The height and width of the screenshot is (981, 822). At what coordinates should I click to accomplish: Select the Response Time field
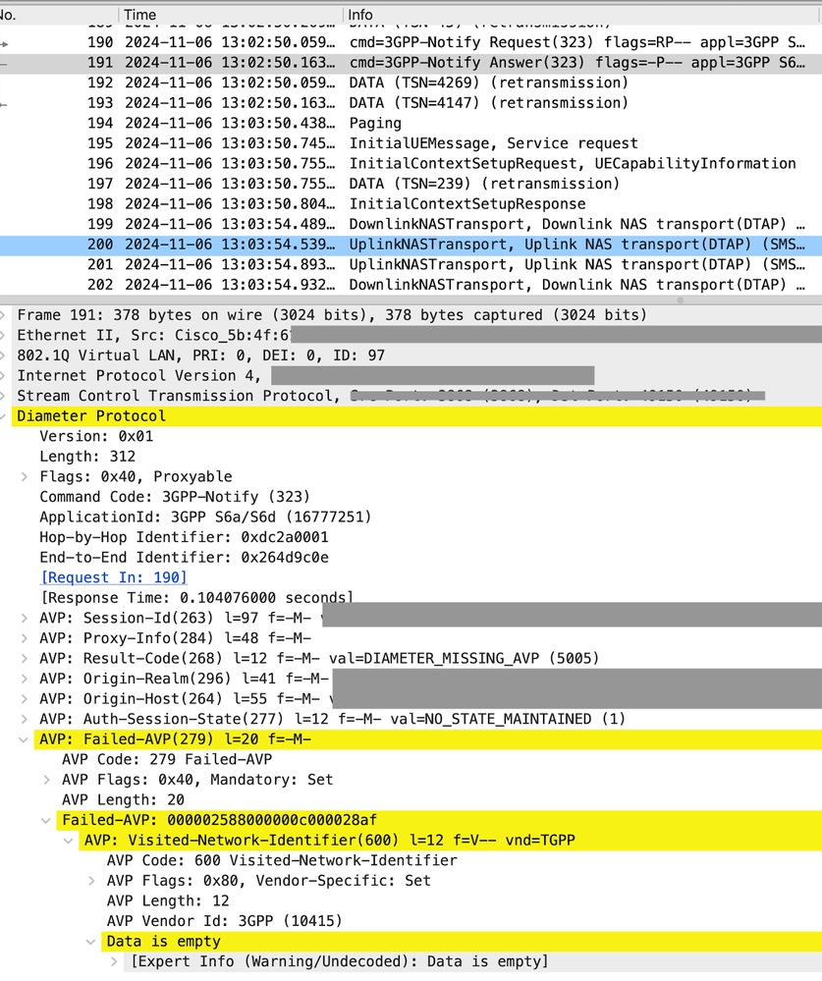(x=197, y=597)
